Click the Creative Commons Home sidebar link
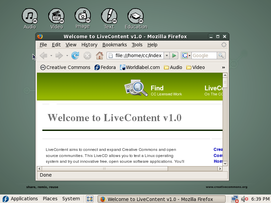 (218, 155)
